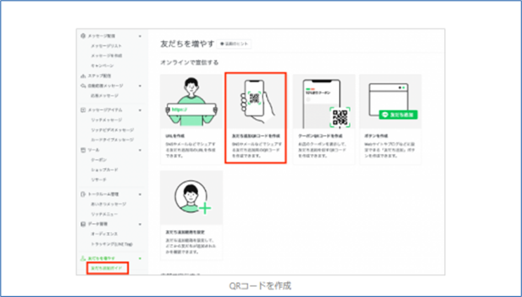Open リサーチ in the sidebar
Viewport: 522px width, 297px height.
(99, 180)
